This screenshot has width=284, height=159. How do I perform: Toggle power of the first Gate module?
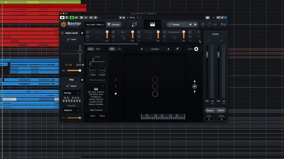(88, 32)
